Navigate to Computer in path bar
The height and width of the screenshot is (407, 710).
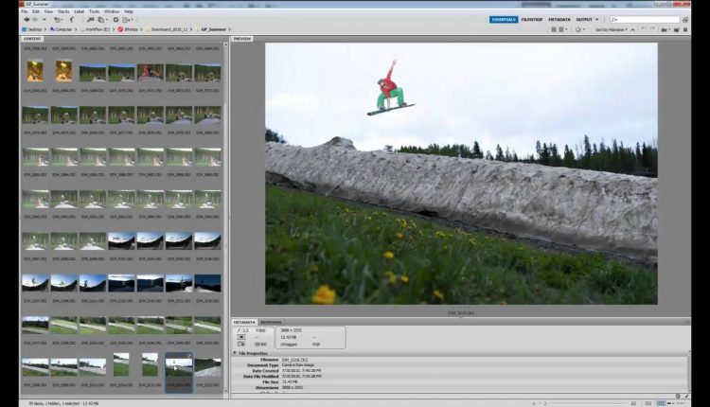point(62,29)
